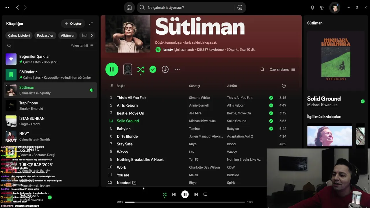370x208 pixels.
Task: Sort tracks by Sanatçı column header
Action: (195, 86)
